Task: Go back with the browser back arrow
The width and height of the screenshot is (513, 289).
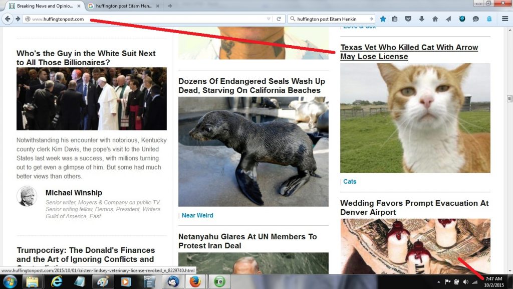Action: coord(8,19)
